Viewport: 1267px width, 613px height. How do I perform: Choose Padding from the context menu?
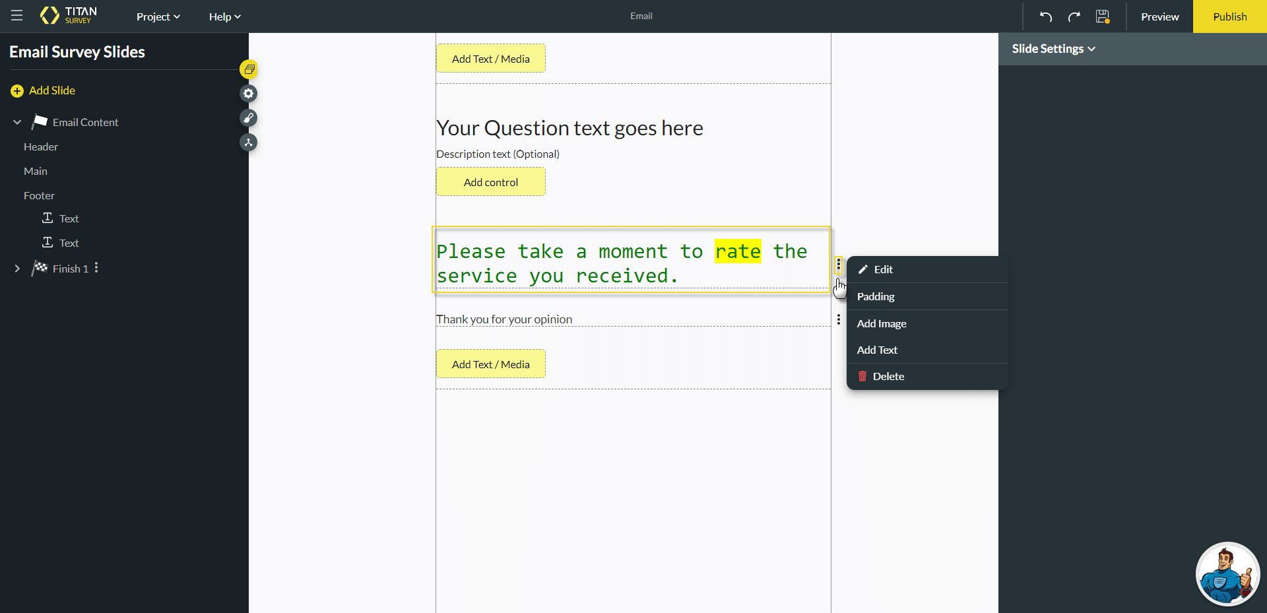coord(927,296)
